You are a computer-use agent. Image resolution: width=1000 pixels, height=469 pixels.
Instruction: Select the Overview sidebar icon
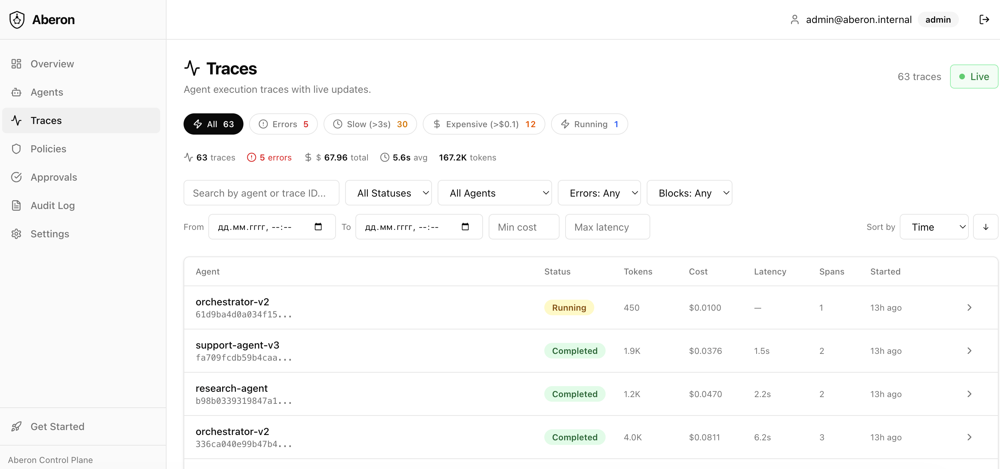16,64
